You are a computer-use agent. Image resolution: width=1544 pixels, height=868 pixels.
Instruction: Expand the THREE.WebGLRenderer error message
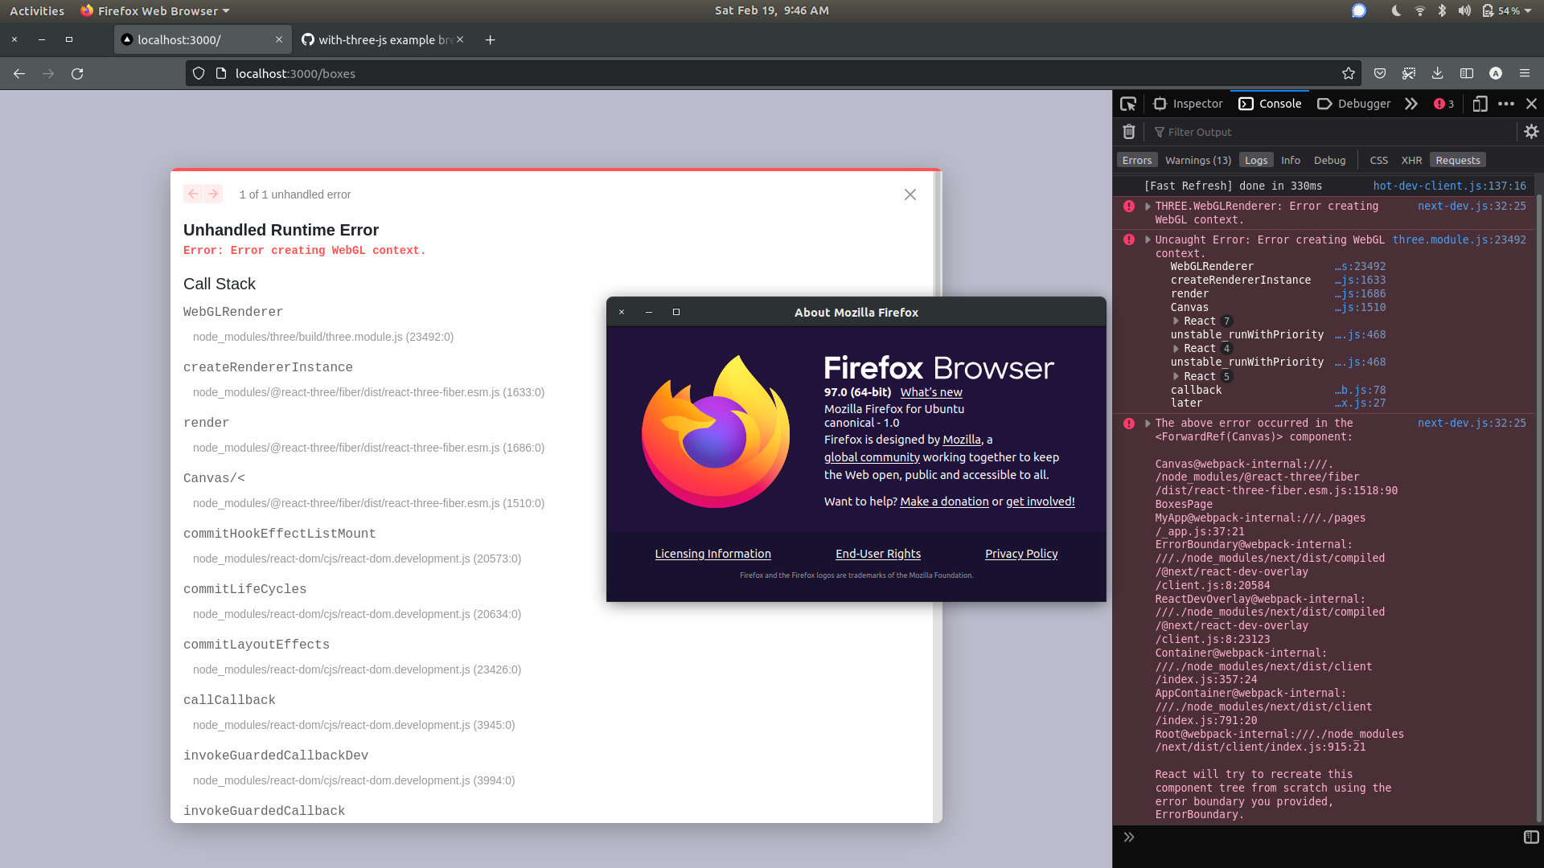1148,207
